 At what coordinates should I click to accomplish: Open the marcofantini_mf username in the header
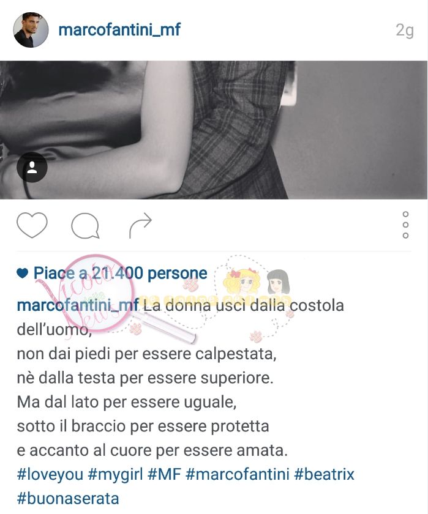(119, 30)
